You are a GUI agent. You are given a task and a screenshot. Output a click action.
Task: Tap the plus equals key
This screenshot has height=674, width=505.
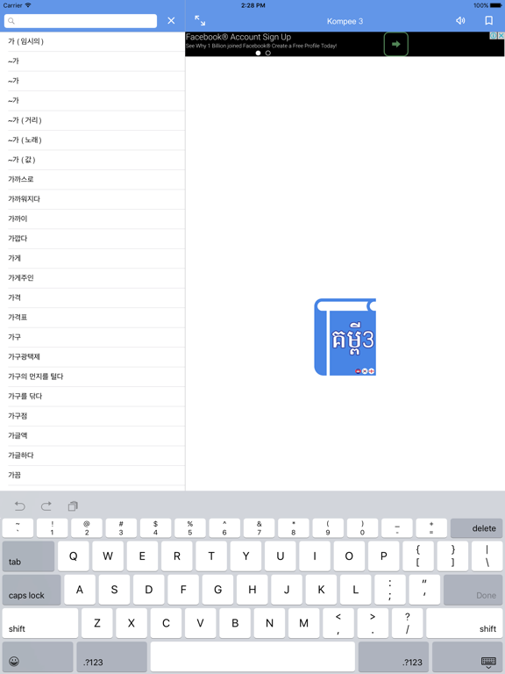431,527
